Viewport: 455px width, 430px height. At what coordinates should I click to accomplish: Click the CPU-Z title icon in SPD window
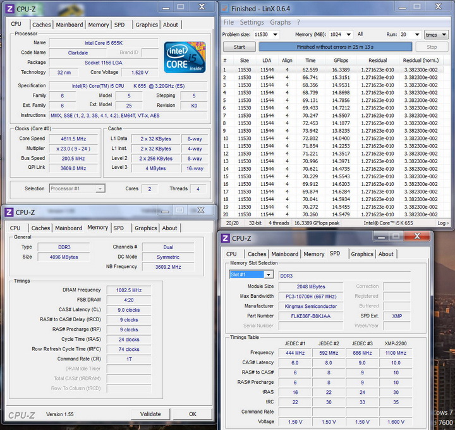tap(225, 238)
